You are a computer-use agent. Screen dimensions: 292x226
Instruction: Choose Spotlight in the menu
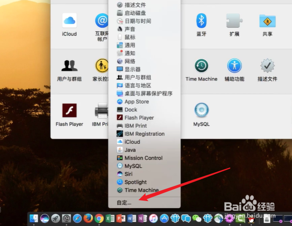click(x=144, y=182)
